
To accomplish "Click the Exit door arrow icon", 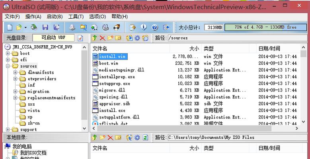I will (x=166, y=27).
